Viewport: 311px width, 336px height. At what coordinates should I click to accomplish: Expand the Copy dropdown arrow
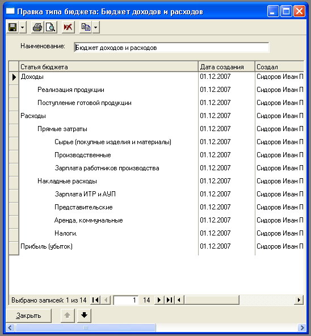[x=96, y=27]
